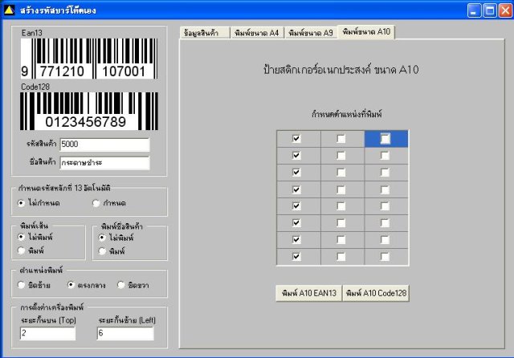This screenshot has width=514, height=358.
Task: Uncheck the first row, first column checkbox
Action: 297,139
